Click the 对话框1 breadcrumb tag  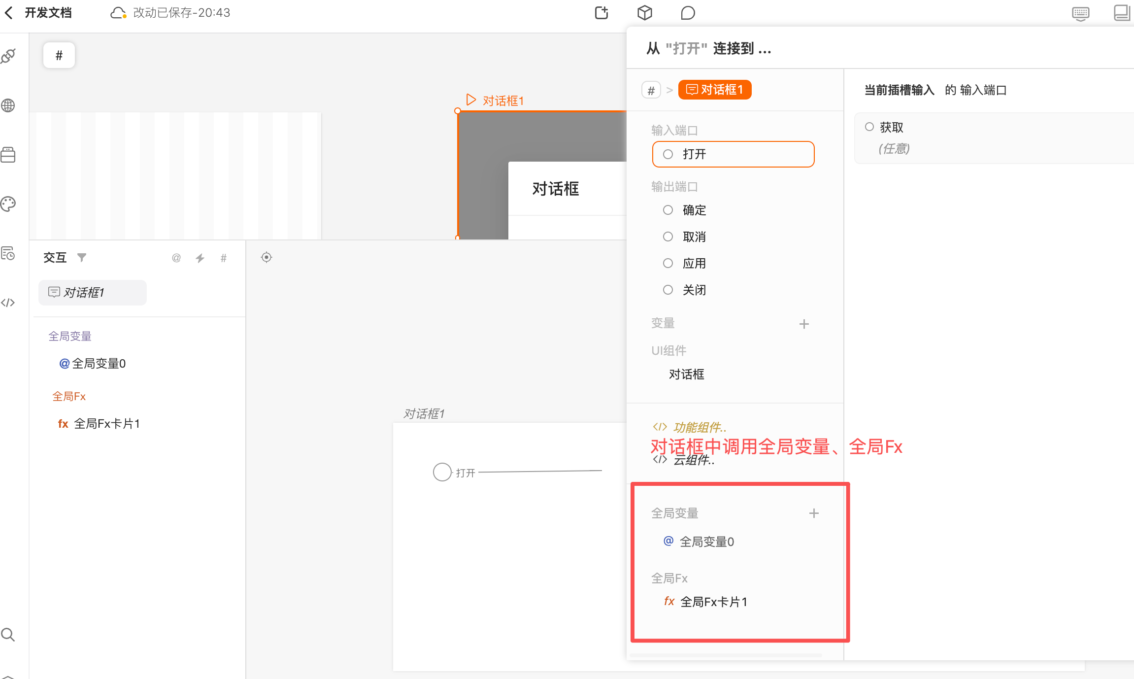(714, 90)
